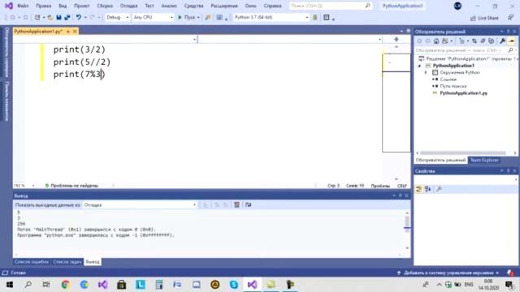520x292 pixels.
Task: Open the Python 3.7 (64-bit) environment dropdown
Action: pyautogui.click(x=271, y=17)
